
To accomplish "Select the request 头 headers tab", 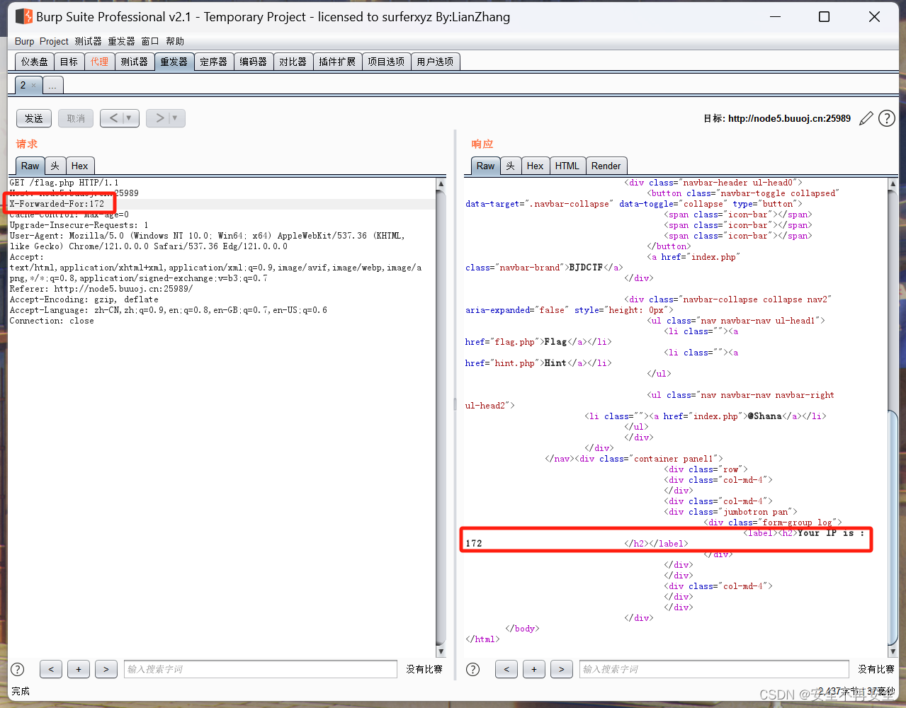I will click(55, 166).
